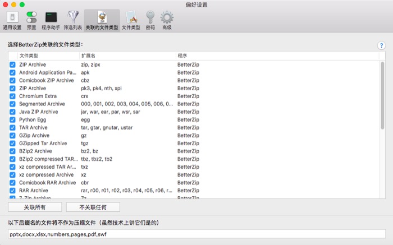This screenshot has height=245, width=393.
Task: Open the 文件类型 toolbar icon
Action: pyautogui.click(x=131, y=21)
